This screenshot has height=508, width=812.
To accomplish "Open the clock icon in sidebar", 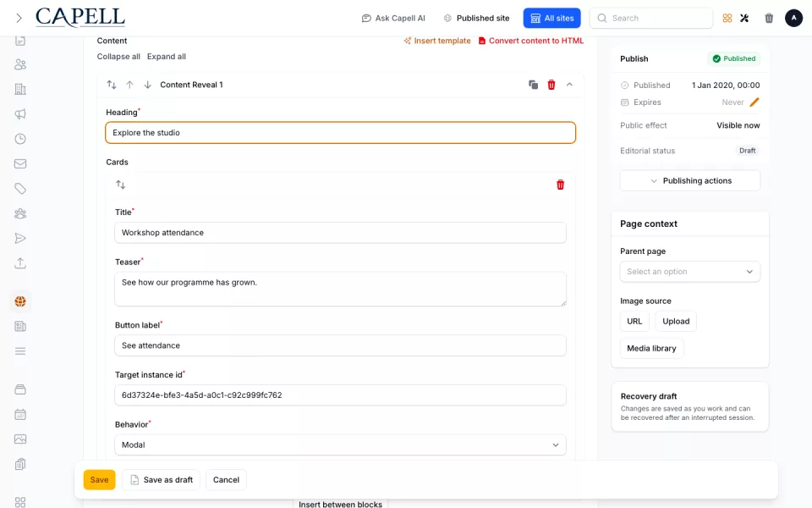I will point(20,139).
